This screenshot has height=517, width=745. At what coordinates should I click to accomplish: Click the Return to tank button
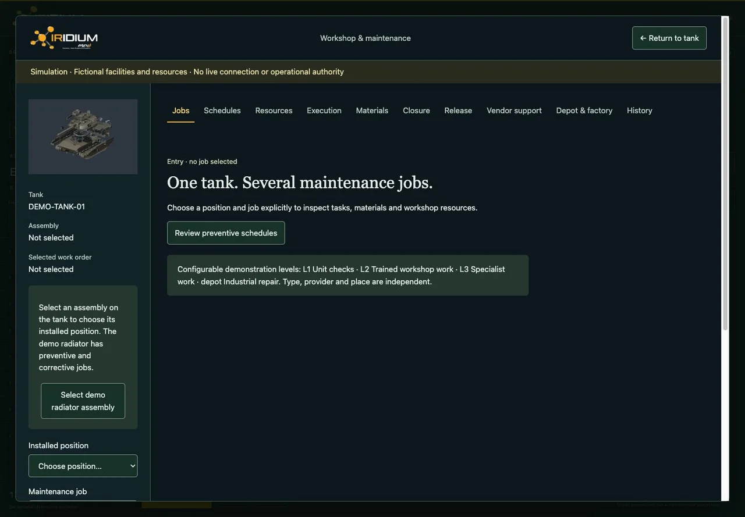(669, 38)
